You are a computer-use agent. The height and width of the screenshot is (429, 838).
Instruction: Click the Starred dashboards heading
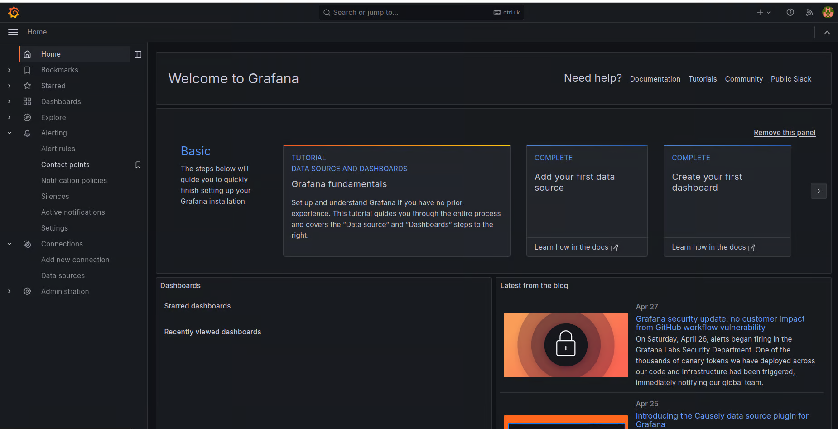coord(197,306)
